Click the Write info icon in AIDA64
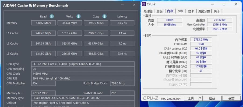 point(79,16)
